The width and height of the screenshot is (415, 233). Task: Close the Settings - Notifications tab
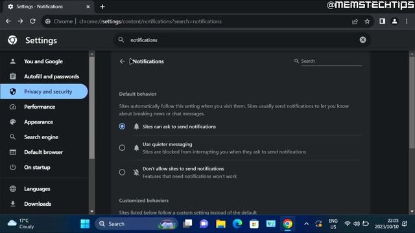pyautogui.click(x=88, y=7)
